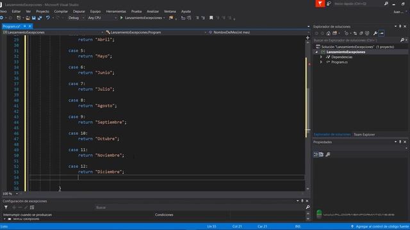Image resolution: width=410 pixels, height=230 pixels.
Task: Switch to the Explorador de soluciones tab
Action: pyautogui.click(x=332, y=135)
